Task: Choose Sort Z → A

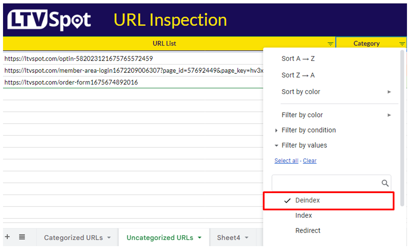Action: click(298, 75)
